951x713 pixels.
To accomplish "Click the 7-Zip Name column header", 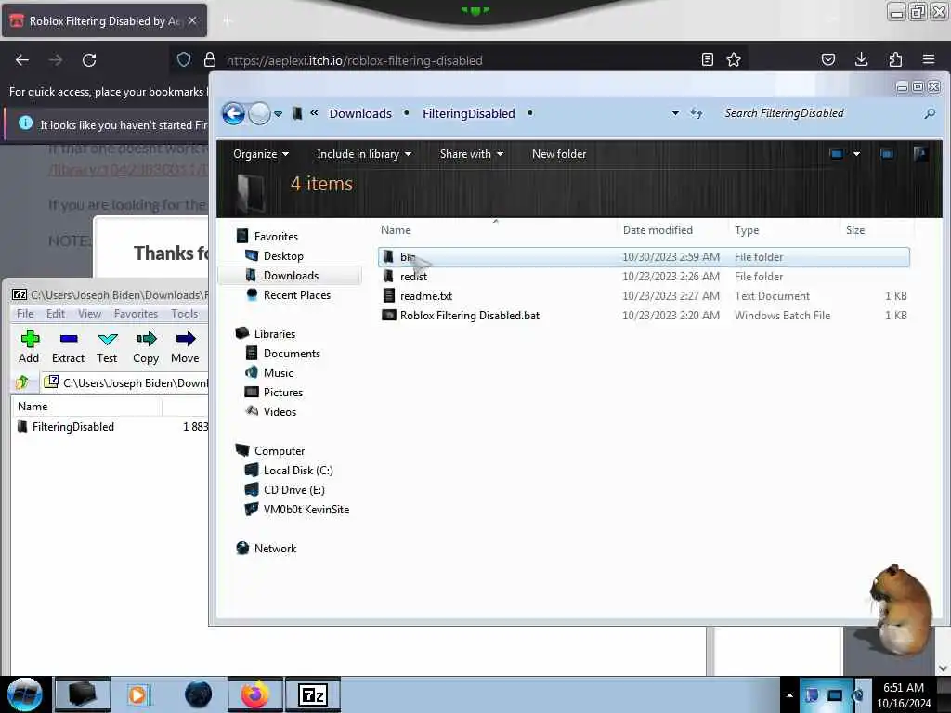I will 86,407.
